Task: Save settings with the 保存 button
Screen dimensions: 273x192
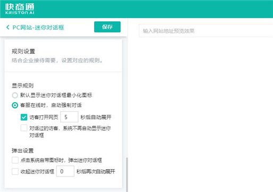Action: tap(107, 27)
